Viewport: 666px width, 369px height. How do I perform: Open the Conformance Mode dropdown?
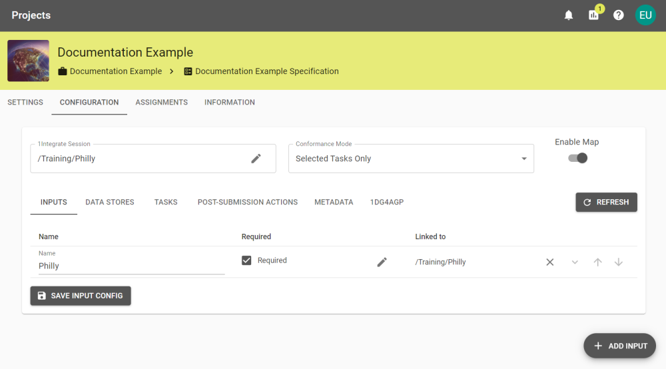click(x=411, y=159)
